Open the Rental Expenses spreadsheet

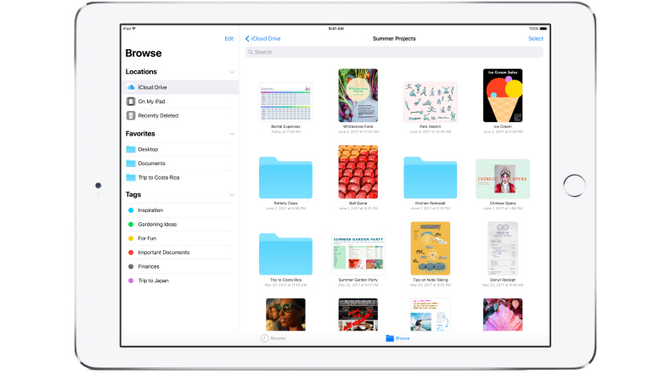coord(285,103)
